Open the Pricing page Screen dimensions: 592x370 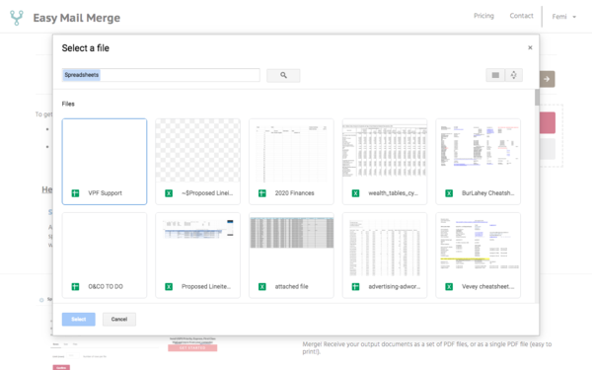[x=483, y=16]
